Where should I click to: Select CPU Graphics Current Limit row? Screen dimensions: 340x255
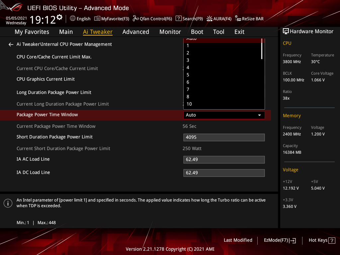pyautogui.click(x=45, y=79)
